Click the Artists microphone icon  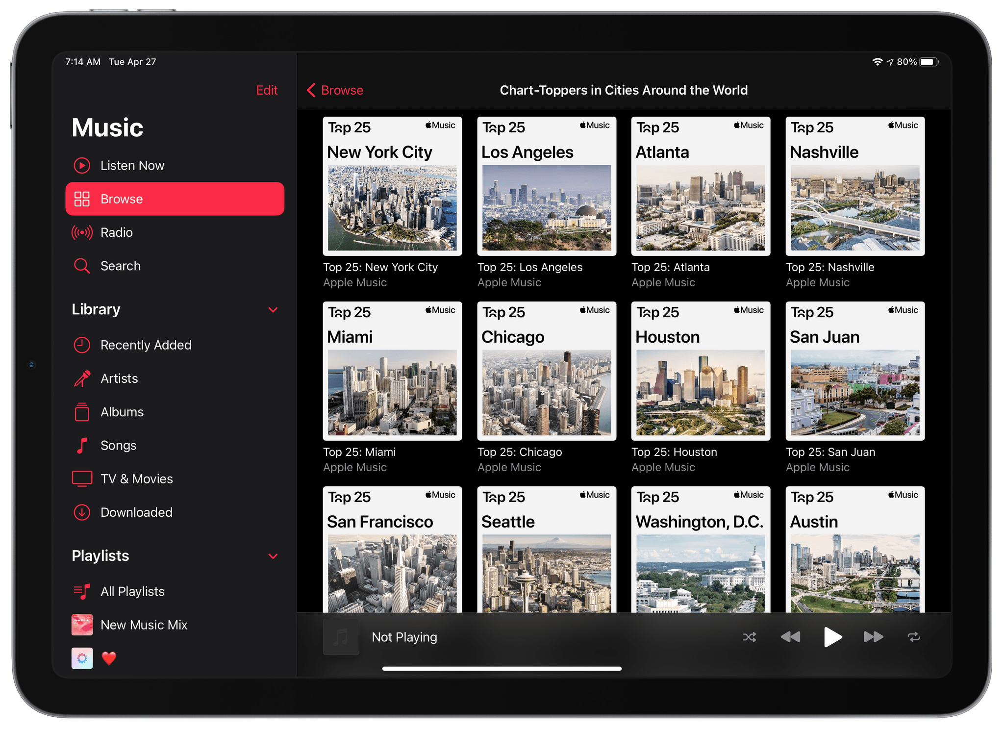click(x=82, y=378)
